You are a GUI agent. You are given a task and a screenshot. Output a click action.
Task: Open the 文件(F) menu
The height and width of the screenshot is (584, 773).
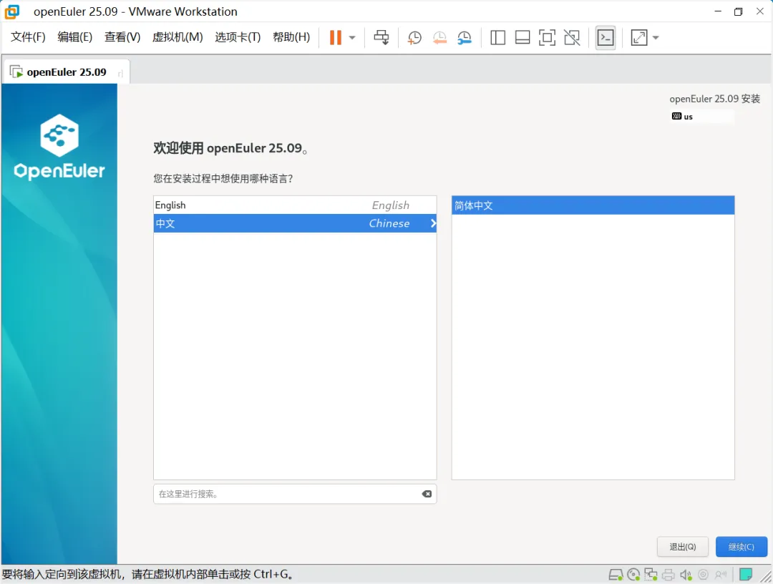[x=28, y=37]
